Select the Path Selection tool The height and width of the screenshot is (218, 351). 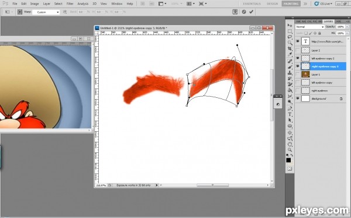point(290,120)
